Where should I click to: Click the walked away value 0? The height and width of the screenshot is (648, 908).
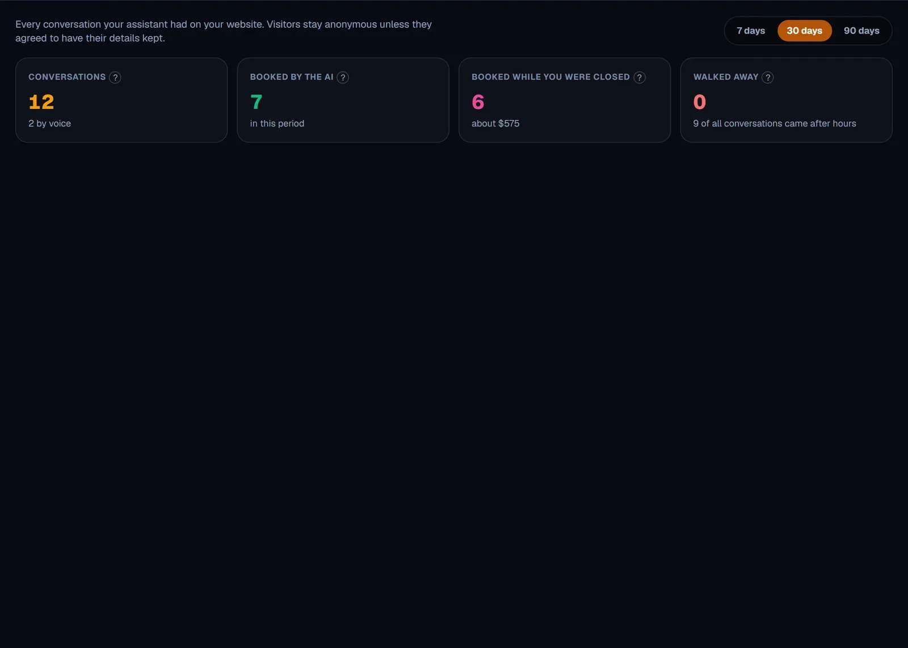(700, 102)
